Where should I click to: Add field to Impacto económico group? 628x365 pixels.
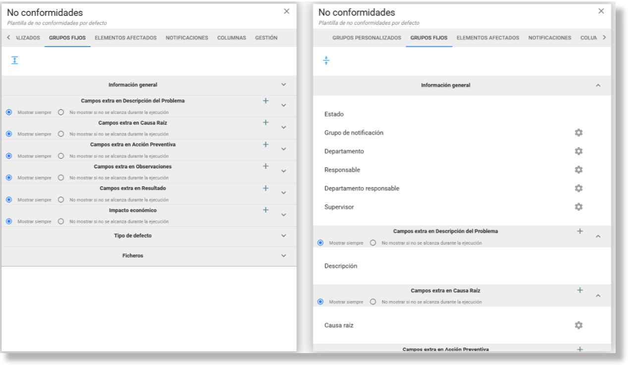[265, 210]
